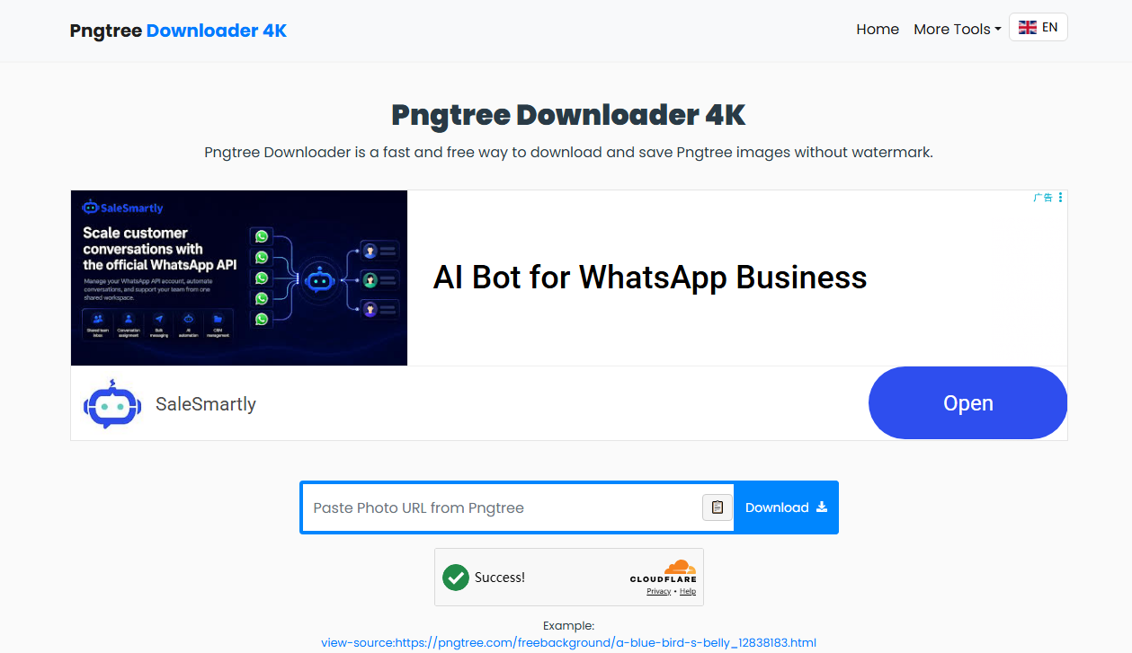
Task: Click the Example: label text
Action: click(x=568, y=625)
